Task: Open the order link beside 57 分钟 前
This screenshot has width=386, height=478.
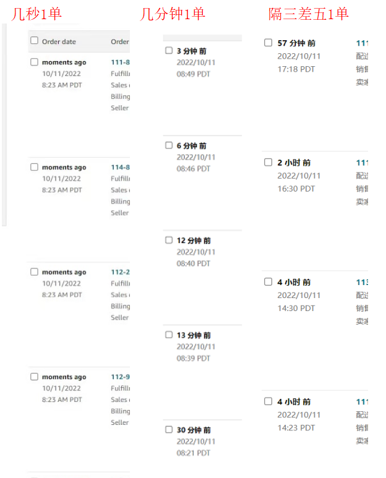Action: (x=362, y=43)
